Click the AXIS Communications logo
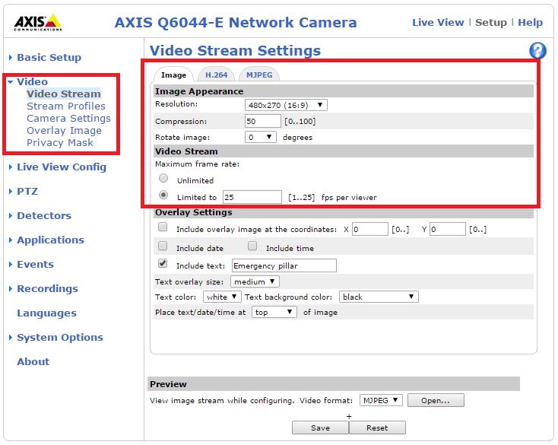This screenshot has width=558, height=445. coord(36,23)
